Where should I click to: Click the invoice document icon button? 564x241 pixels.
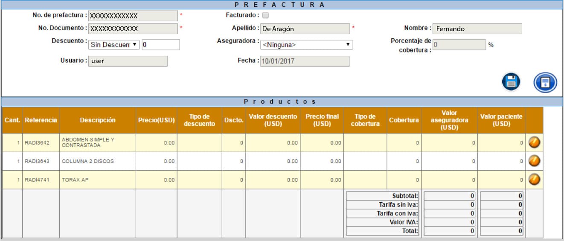click(x=545, y=82)
